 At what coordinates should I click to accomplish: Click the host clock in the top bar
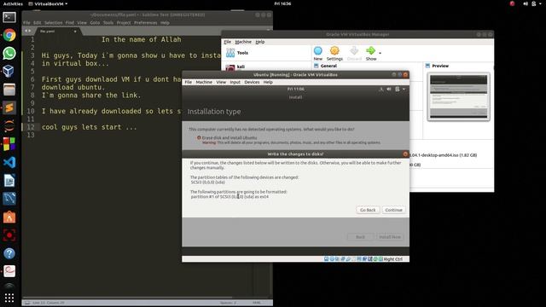(x=282, y=3)
